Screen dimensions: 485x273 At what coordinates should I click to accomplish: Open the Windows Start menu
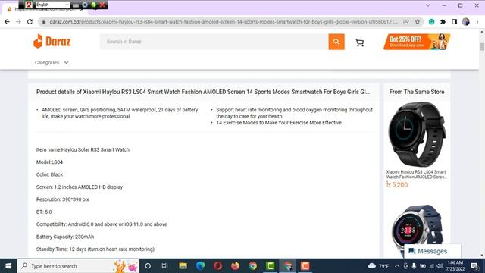8,266
